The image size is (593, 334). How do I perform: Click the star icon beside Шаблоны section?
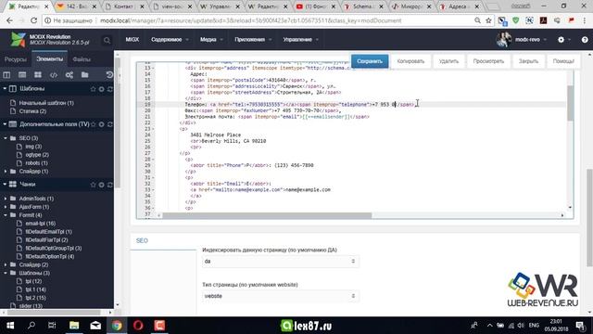(93, 89)
